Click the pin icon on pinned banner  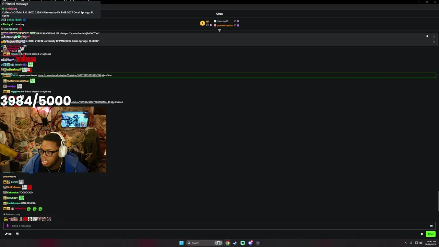click(x=427, y=36)
